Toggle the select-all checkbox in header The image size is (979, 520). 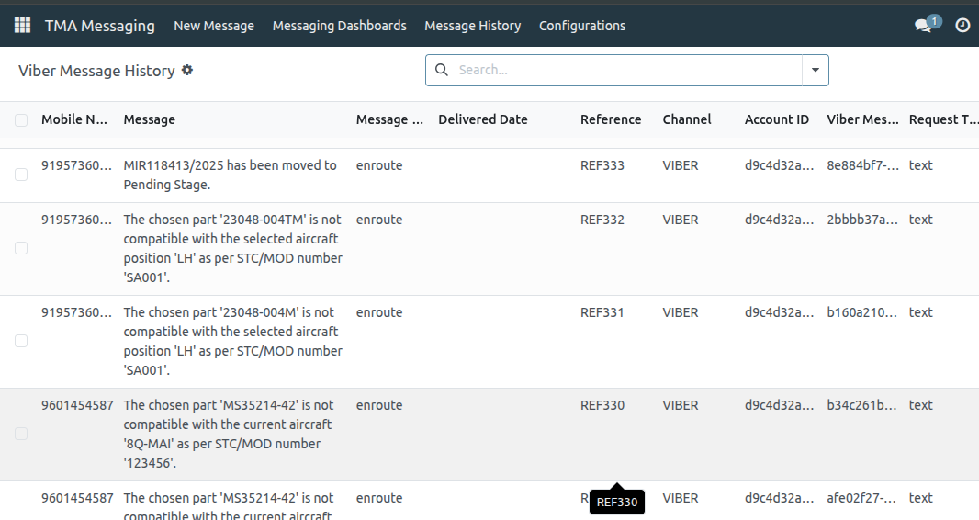(x=21, y=119)
